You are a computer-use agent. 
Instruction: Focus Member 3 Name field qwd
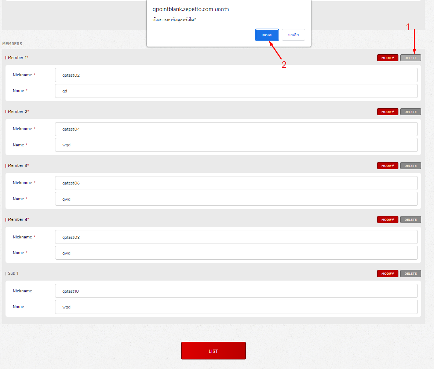[x=236, y=199]
